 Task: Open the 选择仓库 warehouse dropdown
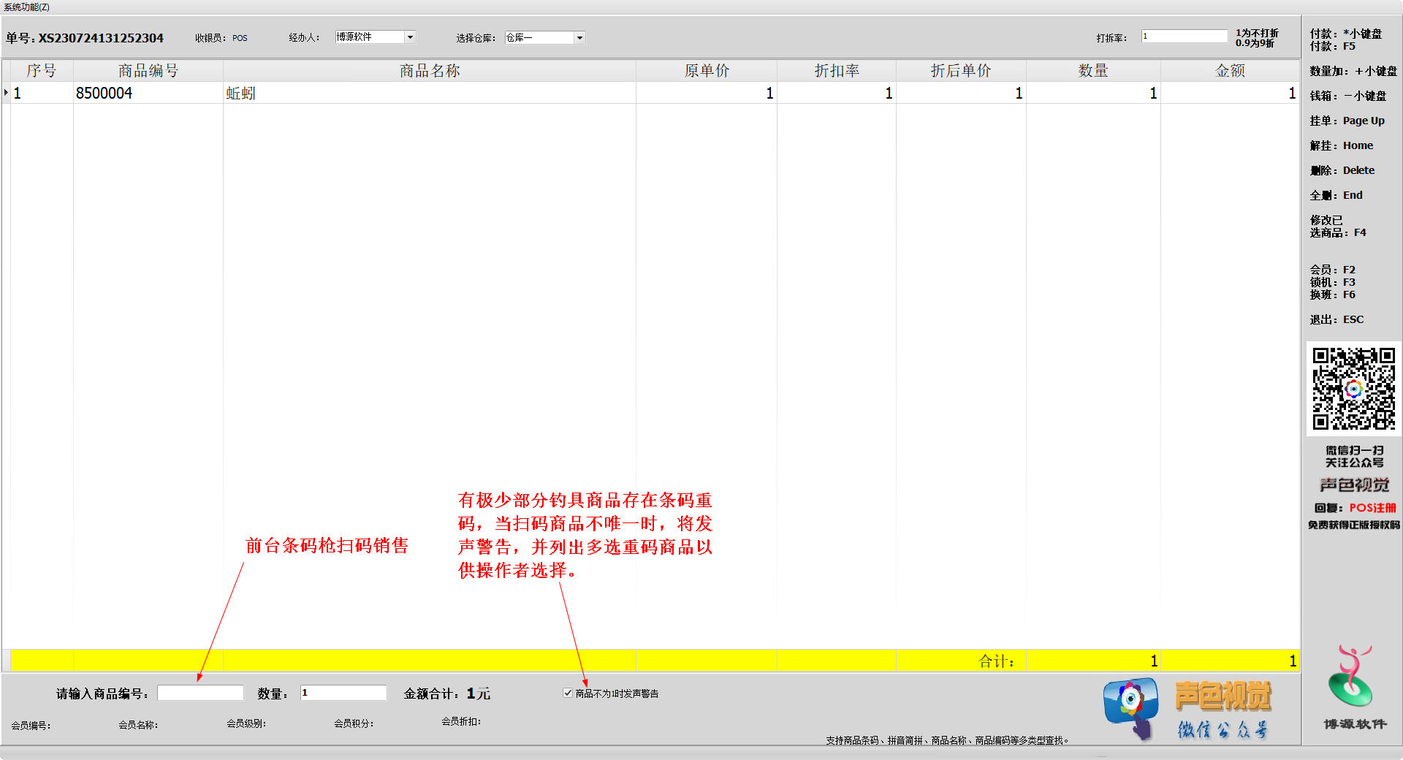579,38
